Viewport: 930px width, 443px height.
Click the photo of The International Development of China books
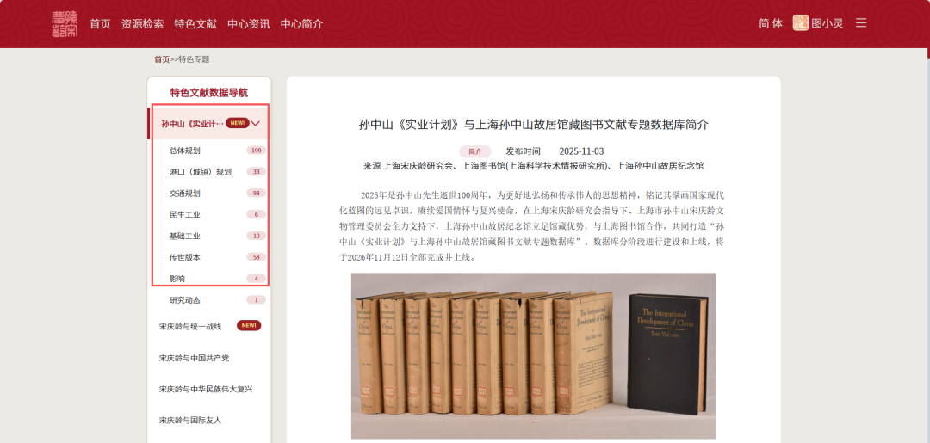(x=533, y=355)
